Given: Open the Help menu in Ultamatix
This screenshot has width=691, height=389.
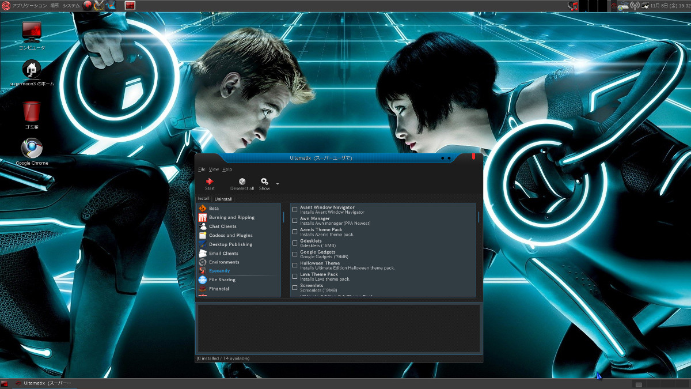Looking at the screenshot, I should (227, 169).
